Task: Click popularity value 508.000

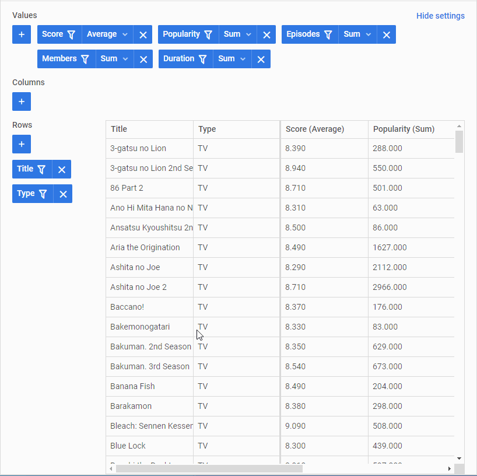Action: point(411,426)
